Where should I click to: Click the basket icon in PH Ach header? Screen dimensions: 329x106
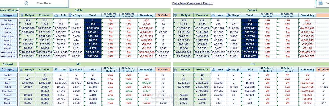tap(213, 70)
